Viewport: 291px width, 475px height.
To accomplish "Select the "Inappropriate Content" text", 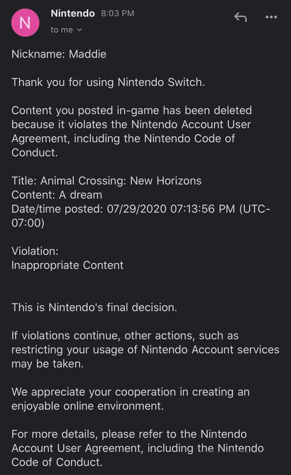I will pyautogui.click(x=67, y=265).
